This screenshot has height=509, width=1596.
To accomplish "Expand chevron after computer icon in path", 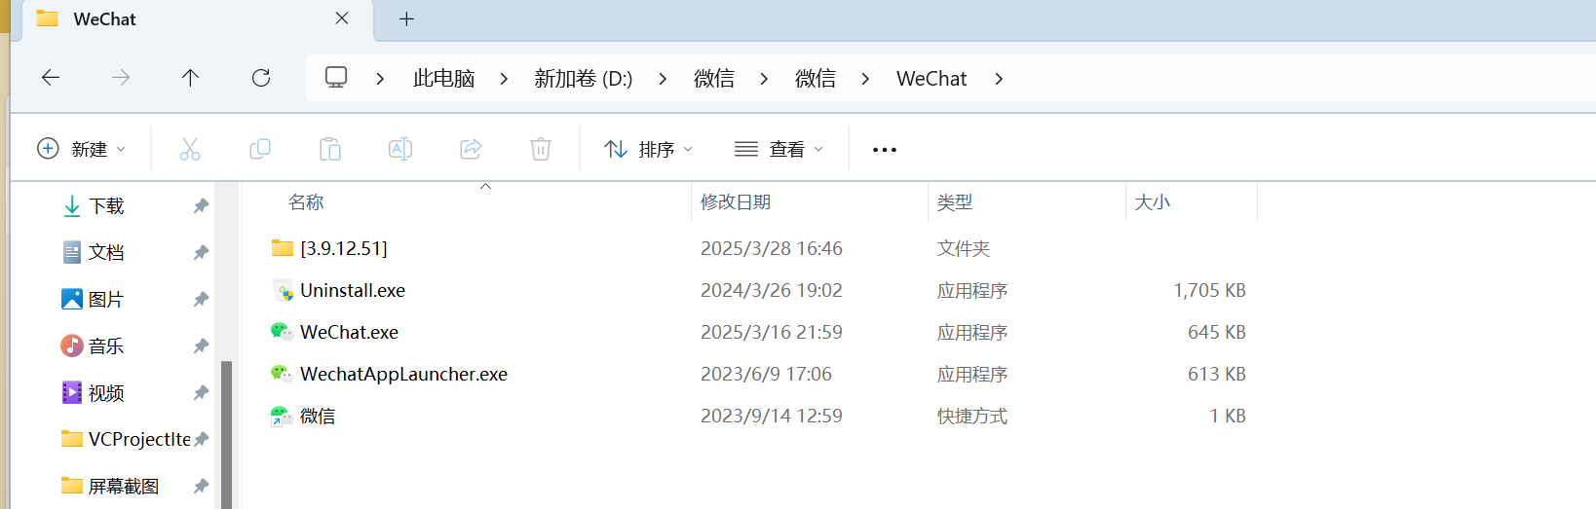I will tap(380, 78).
